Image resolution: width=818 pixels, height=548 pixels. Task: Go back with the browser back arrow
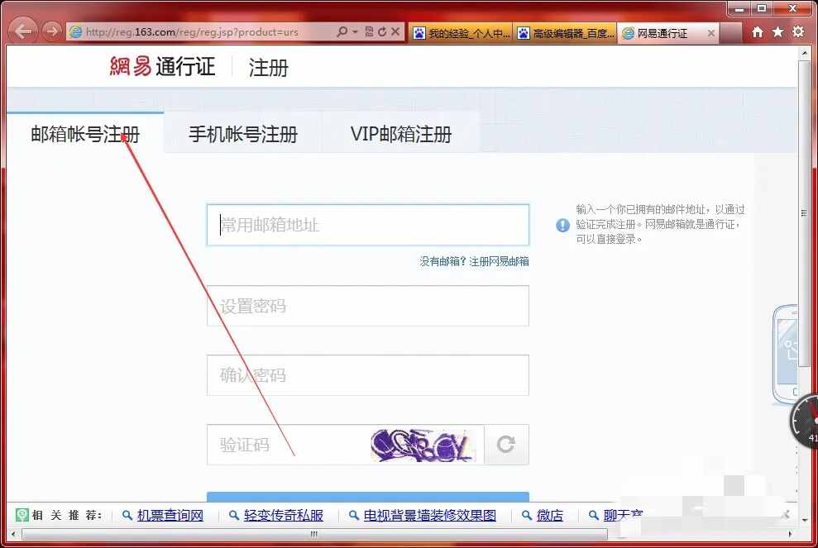coord(23,31)
